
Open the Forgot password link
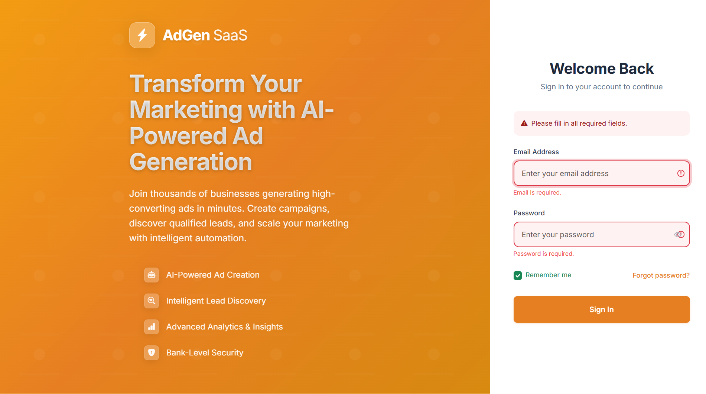coord(661,275)
